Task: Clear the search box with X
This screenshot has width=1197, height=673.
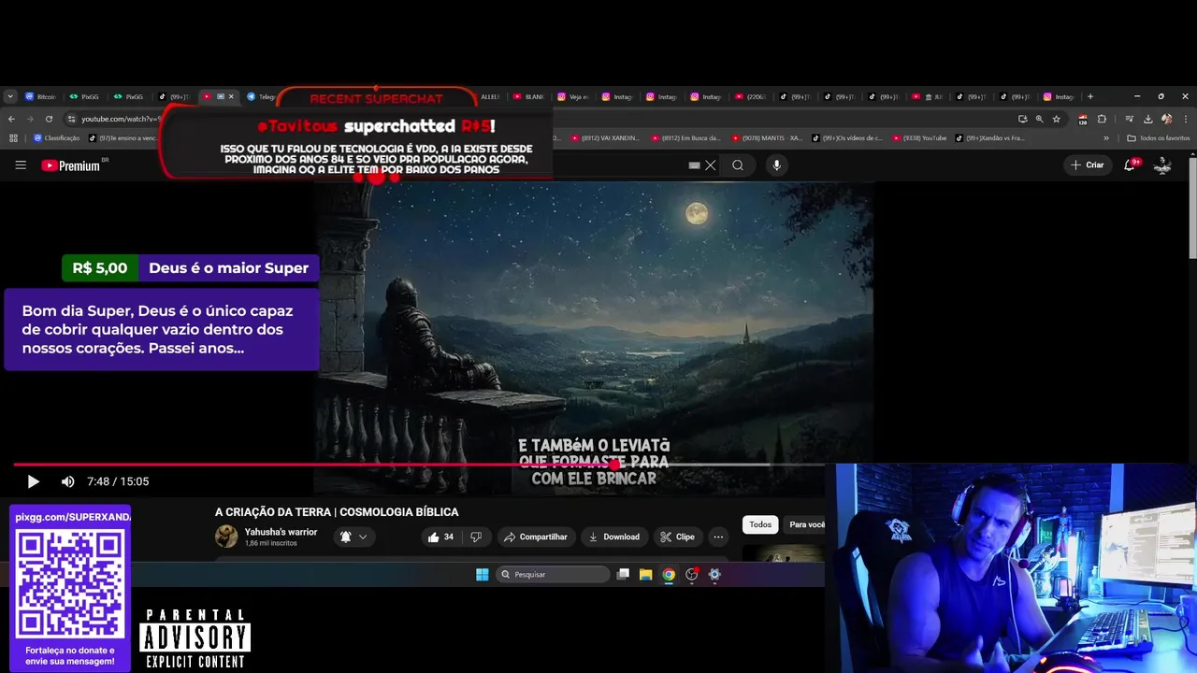Action: point(711,165)
